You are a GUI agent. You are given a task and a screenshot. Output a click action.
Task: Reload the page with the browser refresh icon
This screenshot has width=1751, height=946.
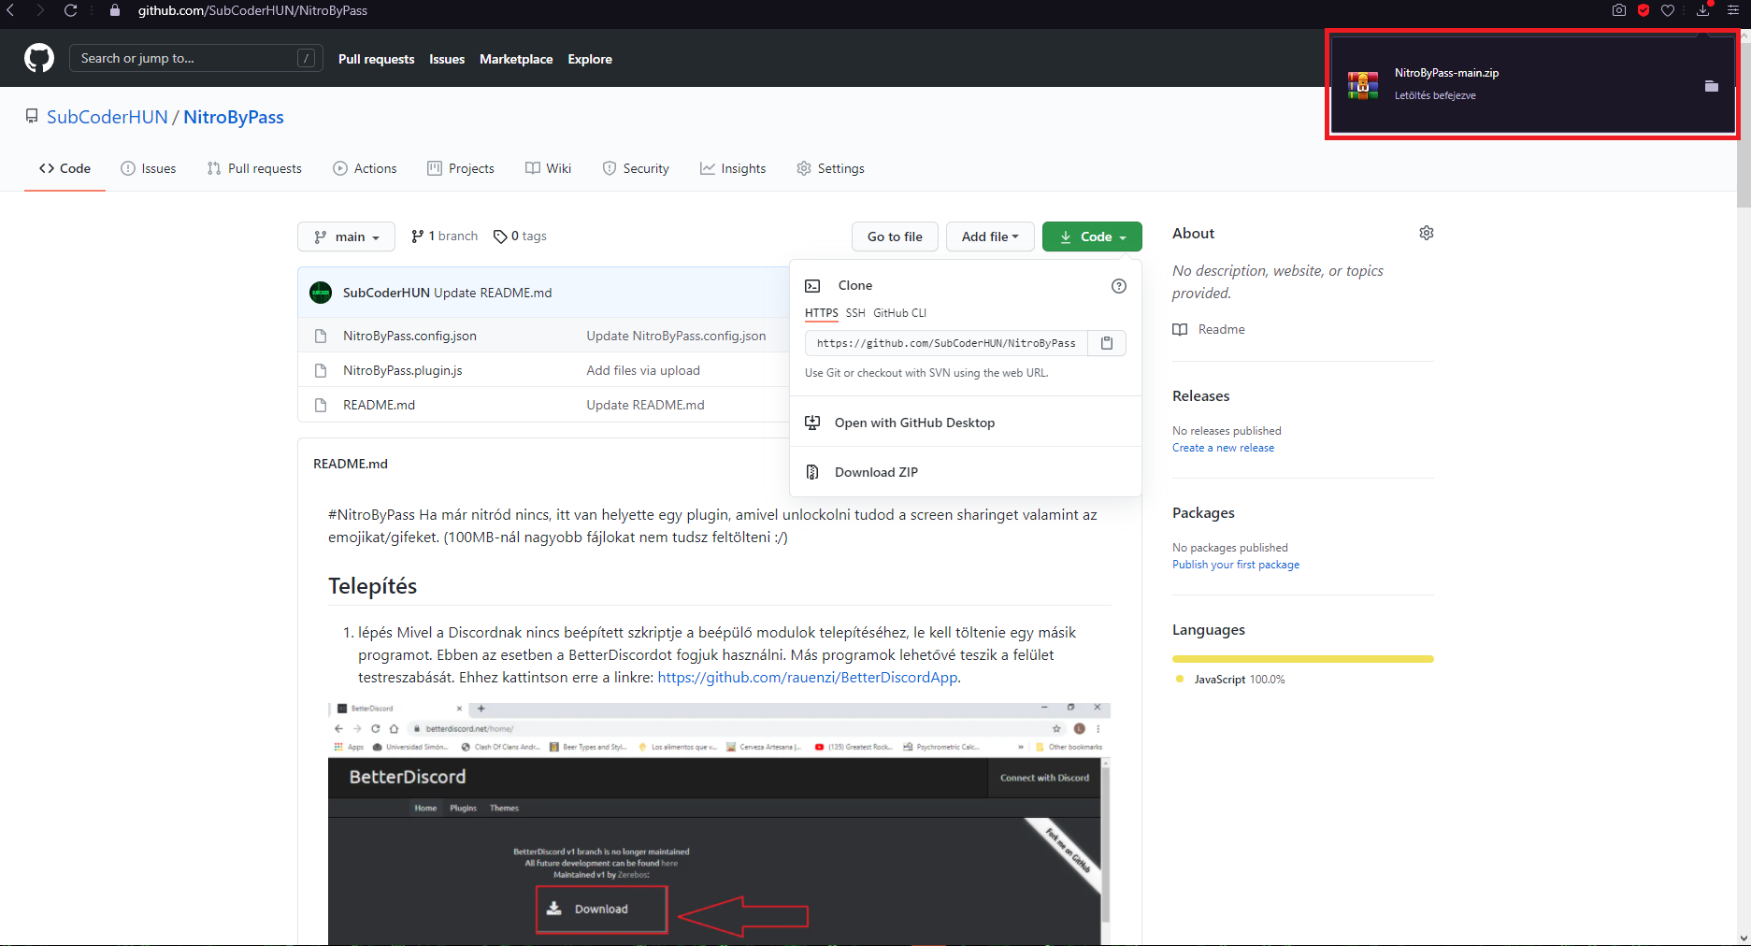(x=70, y=10)
